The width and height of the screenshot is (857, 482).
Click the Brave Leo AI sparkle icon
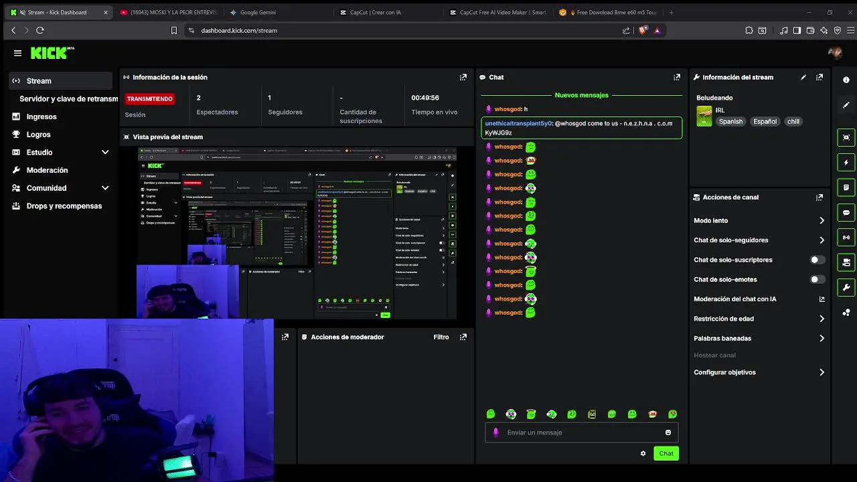824,30
